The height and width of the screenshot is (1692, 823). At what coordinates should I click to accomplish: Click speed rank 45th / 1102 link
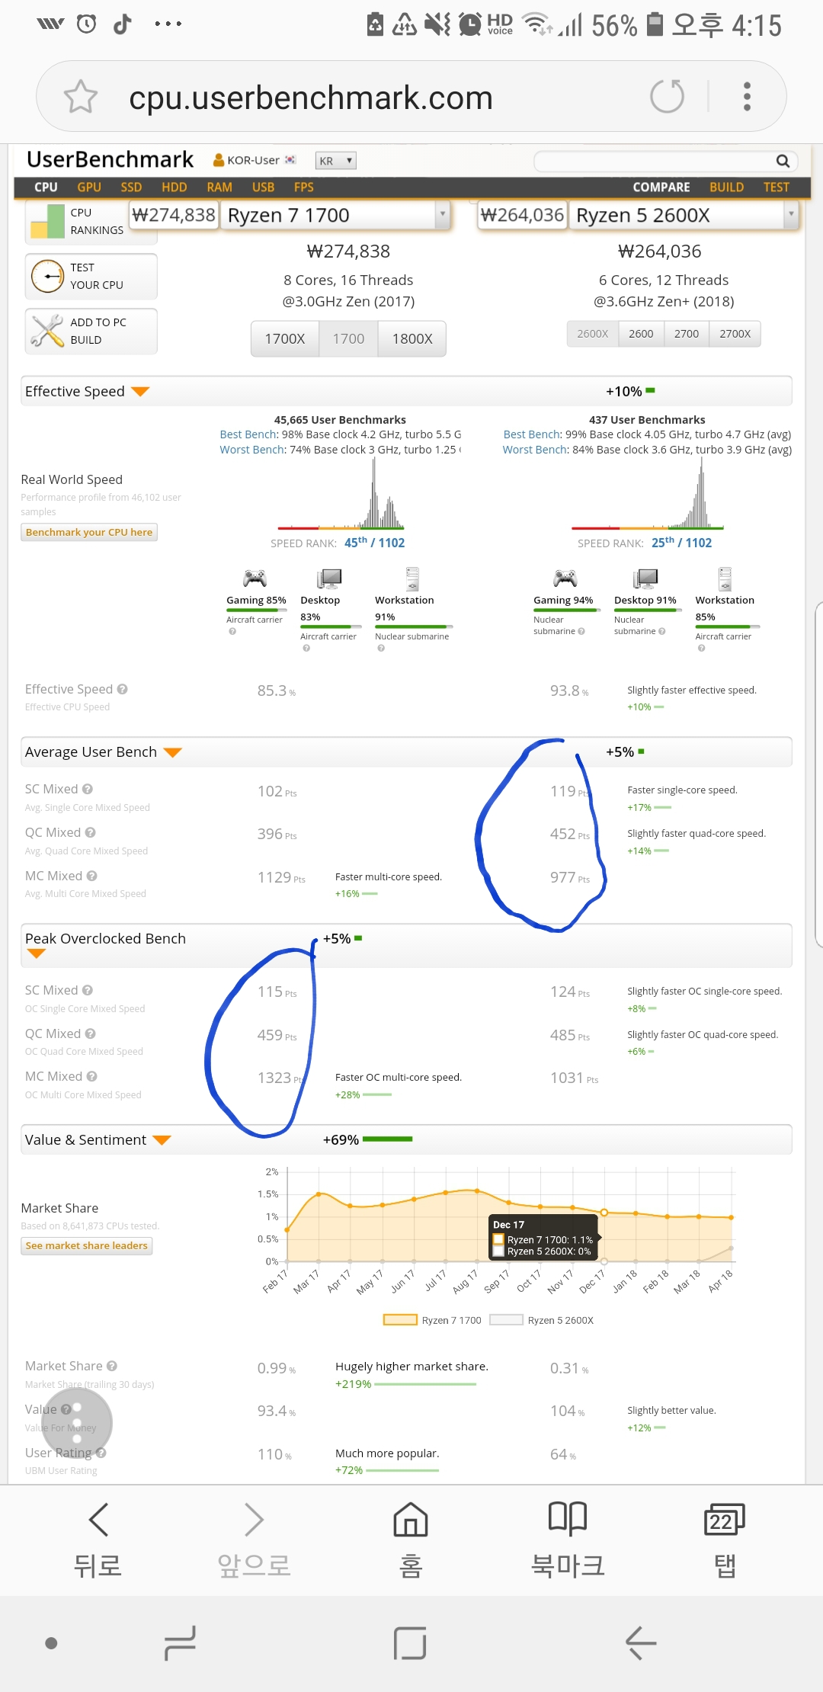[374, 543]
